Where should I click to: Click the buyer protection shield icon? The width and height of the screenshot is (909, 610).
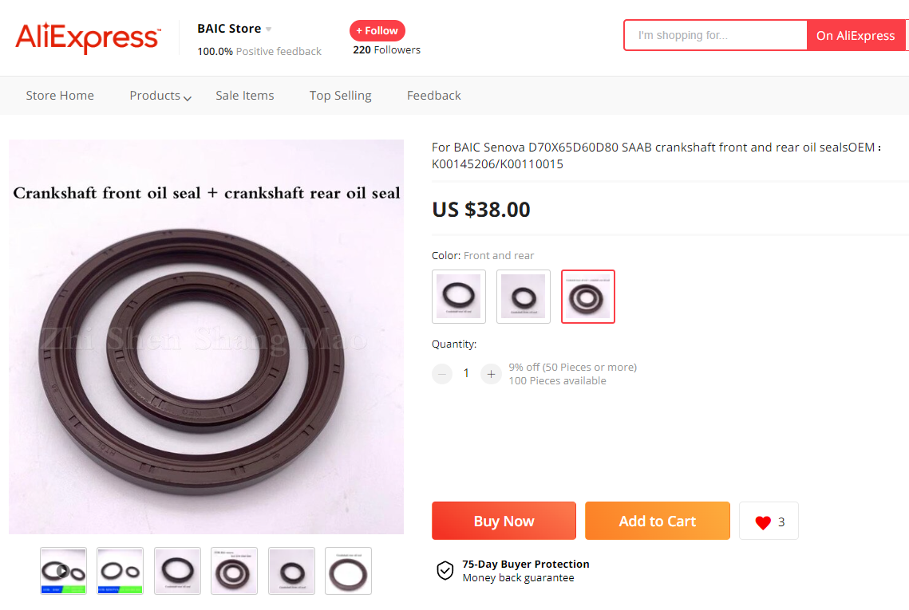(x=445, y=570)
